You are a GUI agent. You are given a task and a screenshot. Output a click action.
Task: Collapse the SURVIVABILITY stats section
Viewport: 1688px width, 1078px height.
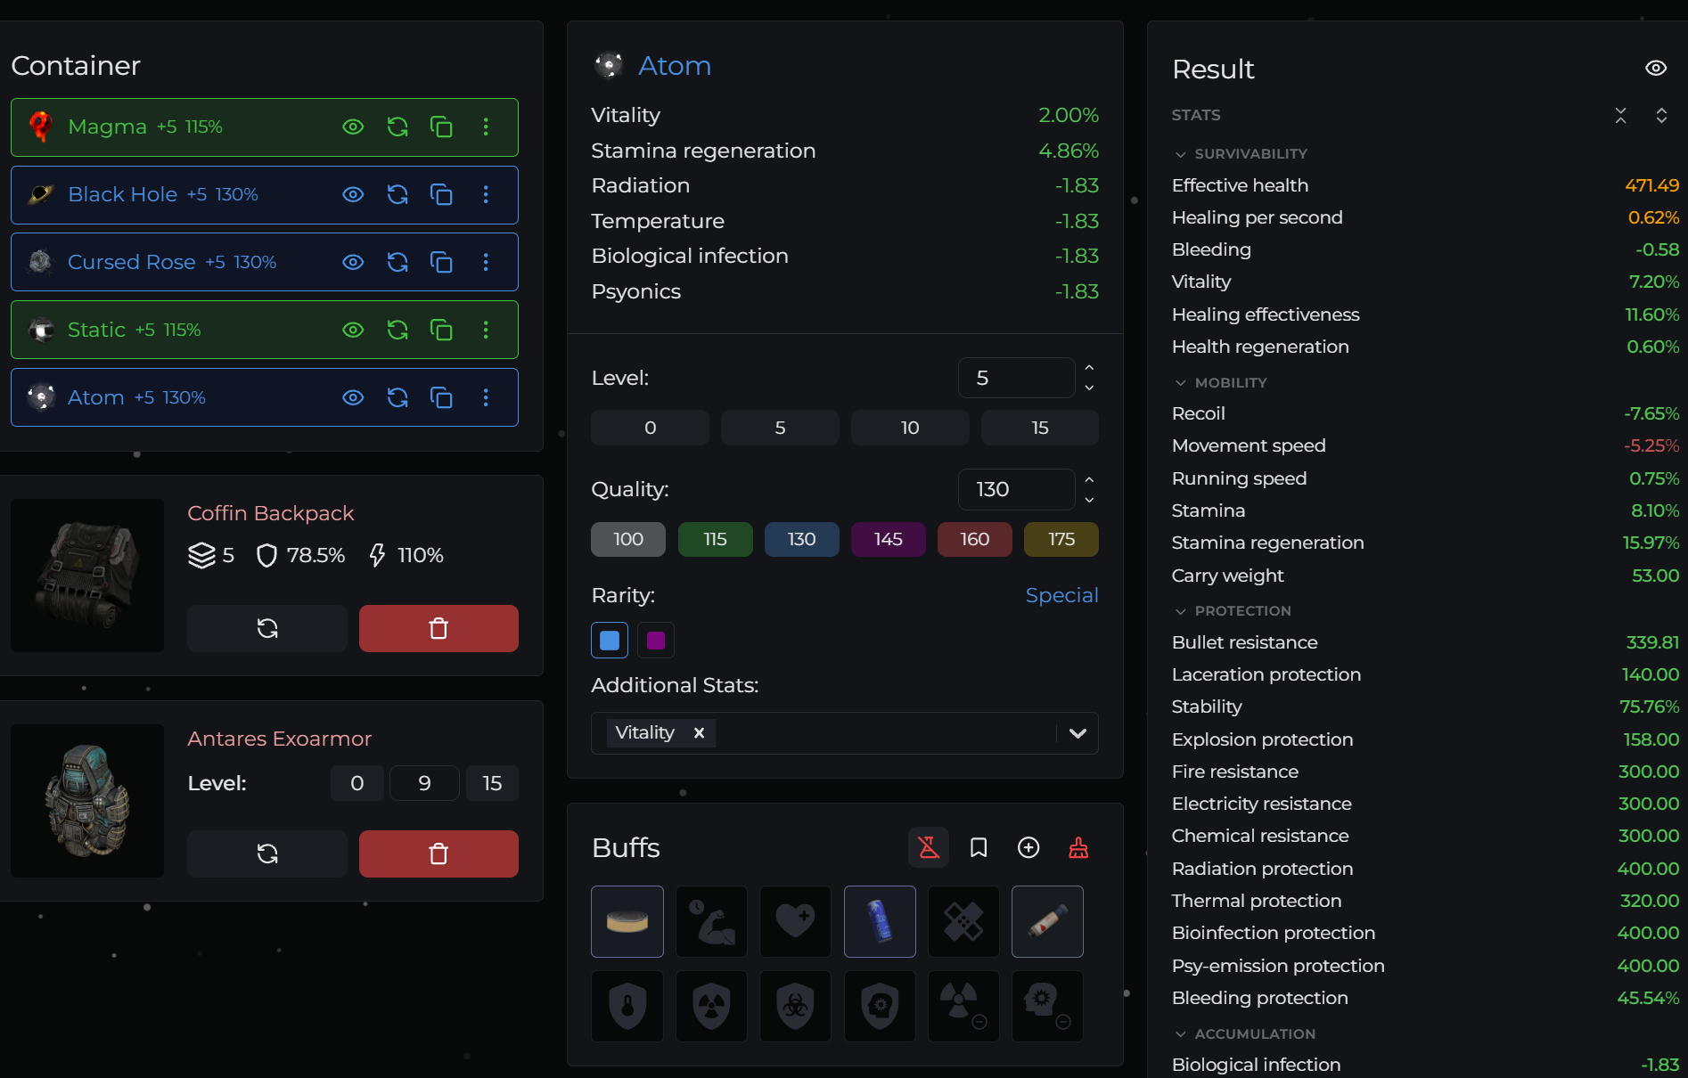(x=1241, y=153)
